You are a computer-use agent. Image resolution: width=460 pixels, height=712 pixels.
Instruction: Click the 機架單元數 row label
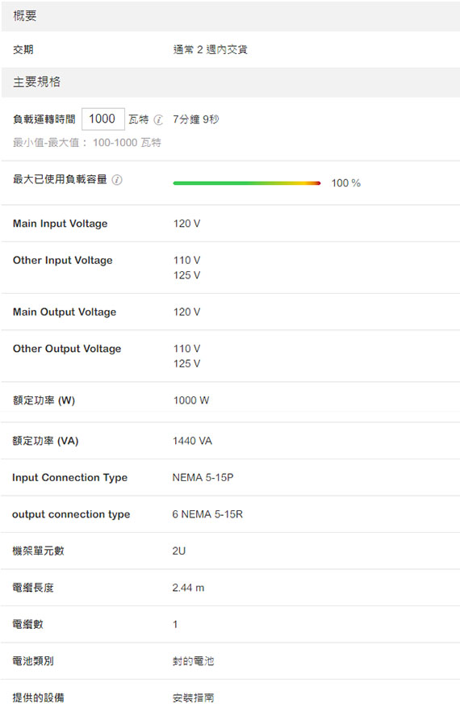38,551
